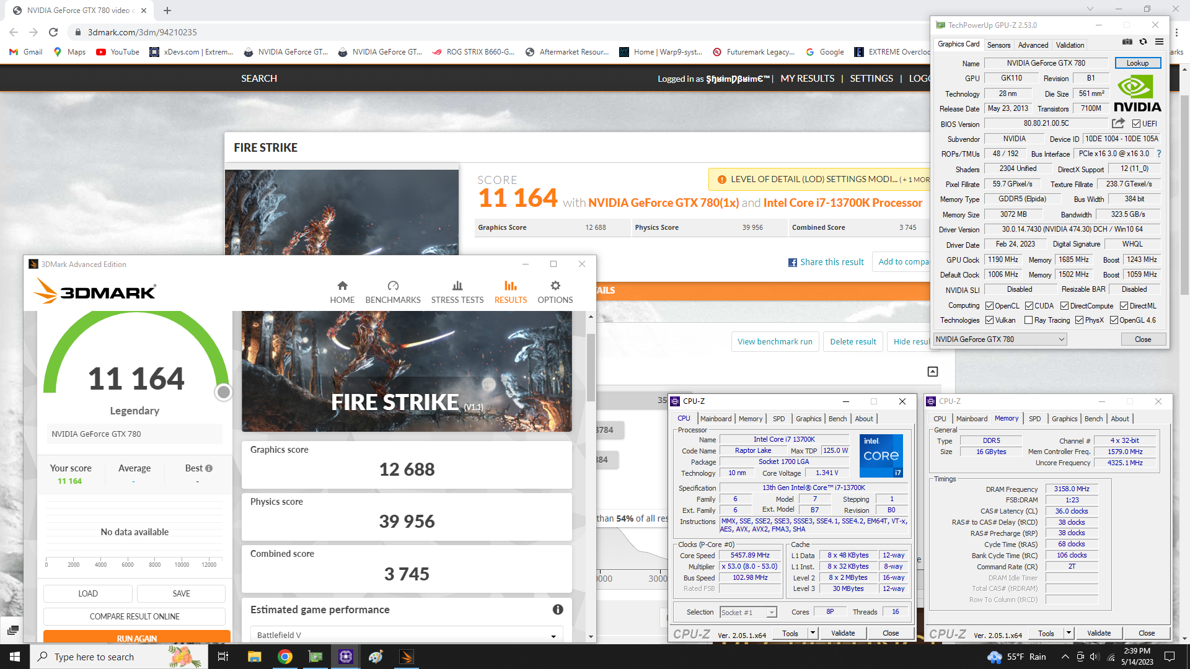The image size is (1190, 669).
Task: Switch to Sensors tab in GPU-Z
Action: (998, 45)
